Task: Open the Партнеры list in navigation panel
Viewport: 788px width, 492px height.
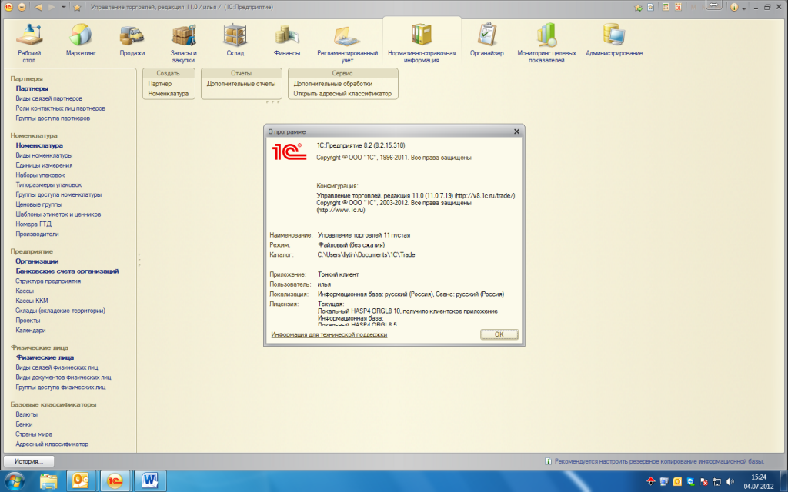Action: pyautogui.click(x=32, y=88)
